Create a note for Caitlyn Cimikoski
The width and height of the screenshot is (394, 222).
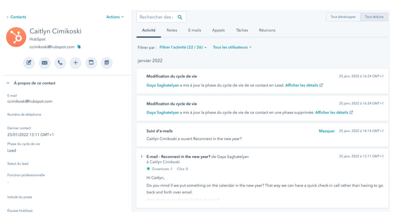click(29, 63)
